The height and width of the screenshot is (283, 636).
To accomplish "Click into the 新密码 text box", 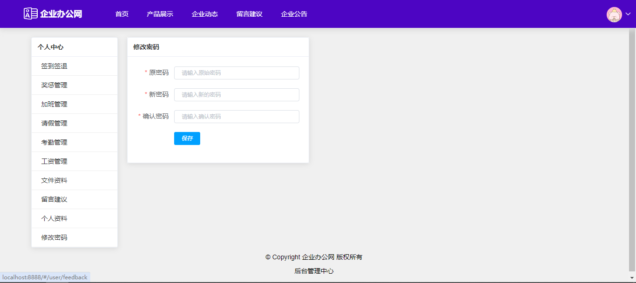I will (x=237, y=95).
